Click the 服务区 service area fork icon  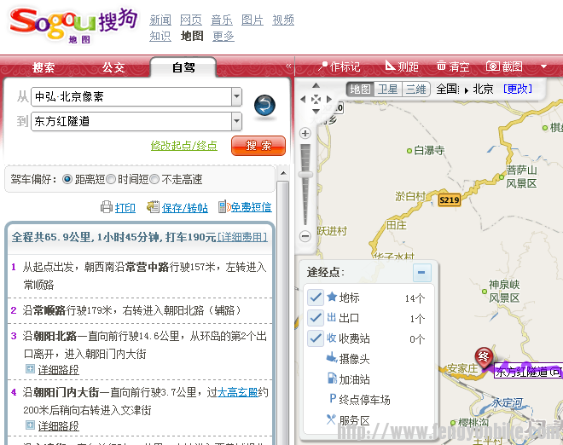point(331,419)
